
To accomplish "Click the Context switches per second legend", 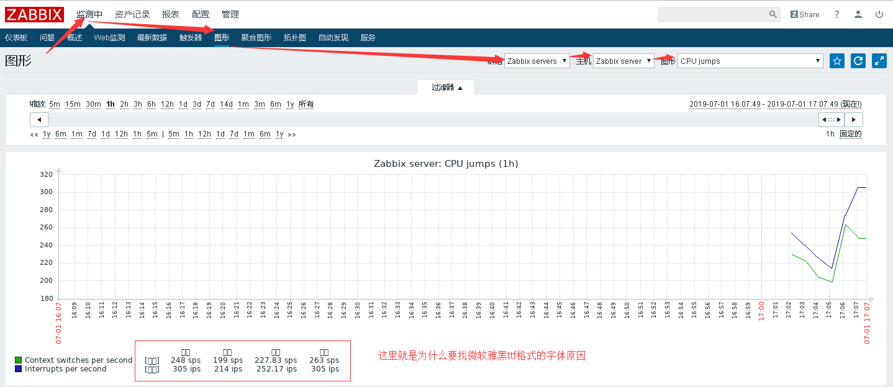I will (x=79, y=360).
